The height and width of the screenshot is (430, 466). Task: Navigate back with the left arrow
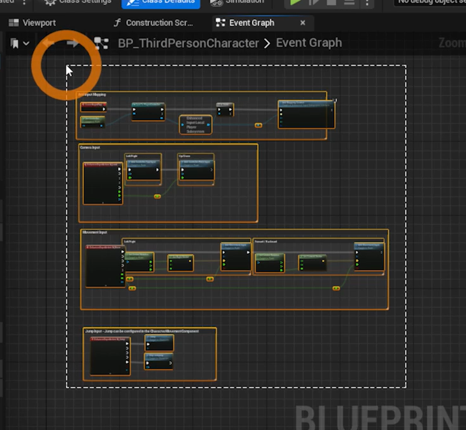tap(48, 43)
